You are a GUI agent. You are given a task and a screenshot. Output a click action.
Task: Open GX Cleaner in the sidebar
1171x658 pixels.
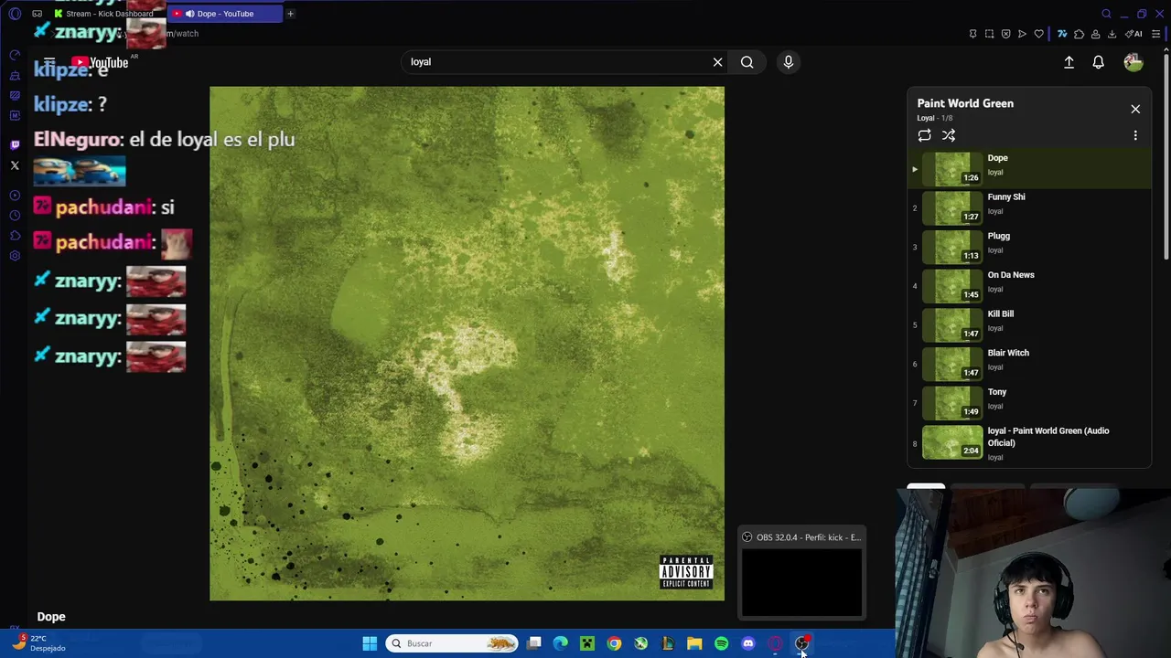[x=15, y=76]
